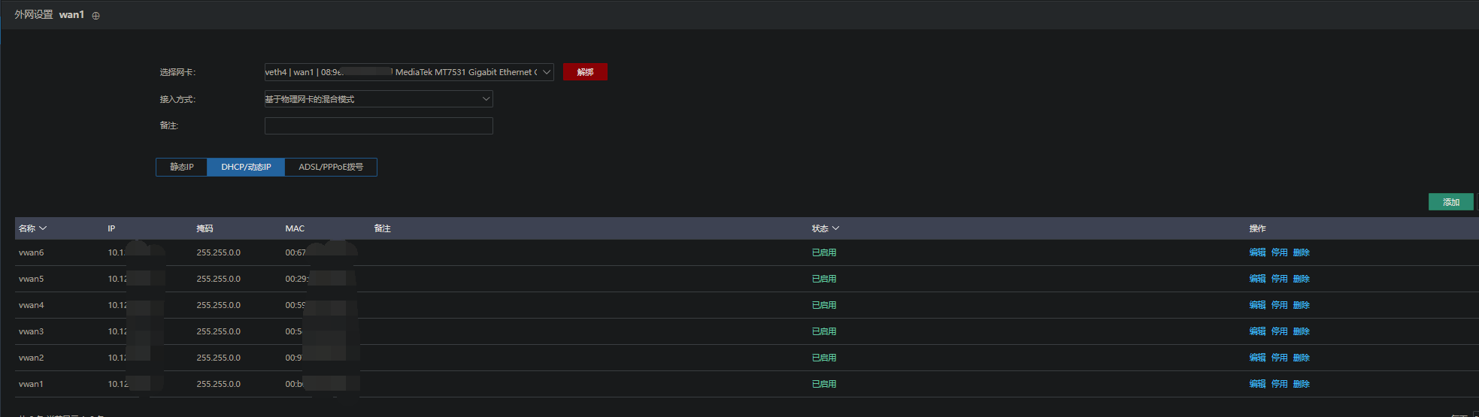
Task: Delete the vwan1 entry
Action: 1301,384
